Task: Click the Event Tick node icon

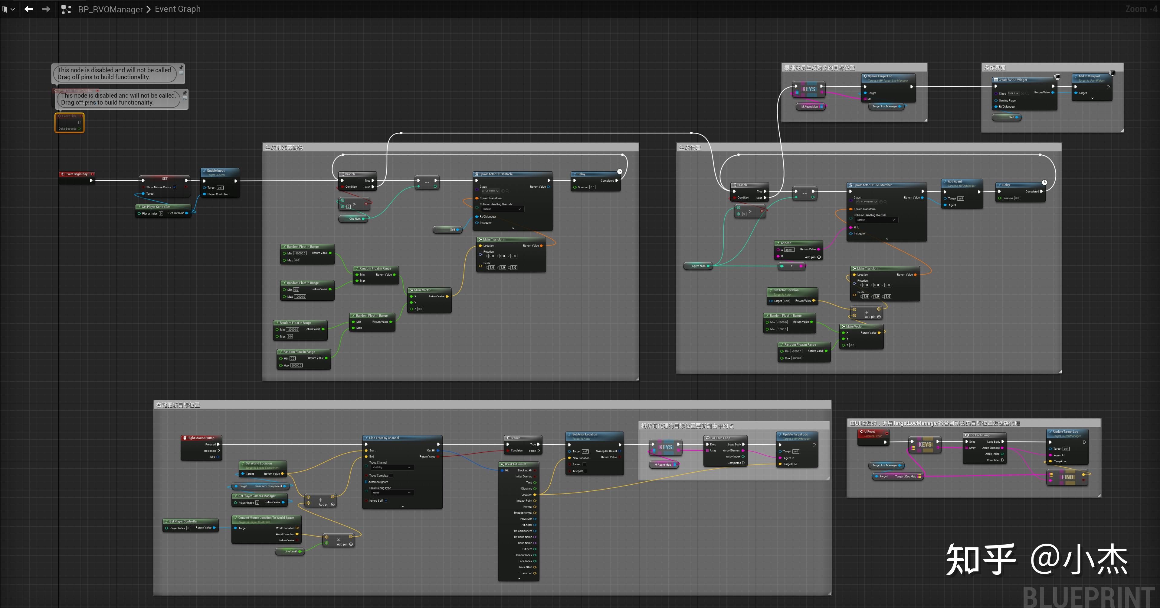Action: pyautogui.click(x=59, y=116)
